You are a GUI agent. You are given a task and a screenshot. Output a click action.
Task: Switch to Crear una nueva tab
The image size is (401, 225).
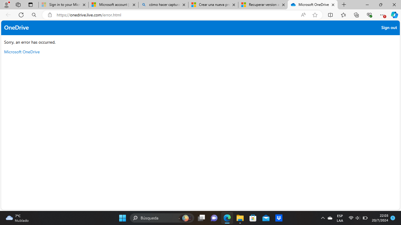[213, 5]
